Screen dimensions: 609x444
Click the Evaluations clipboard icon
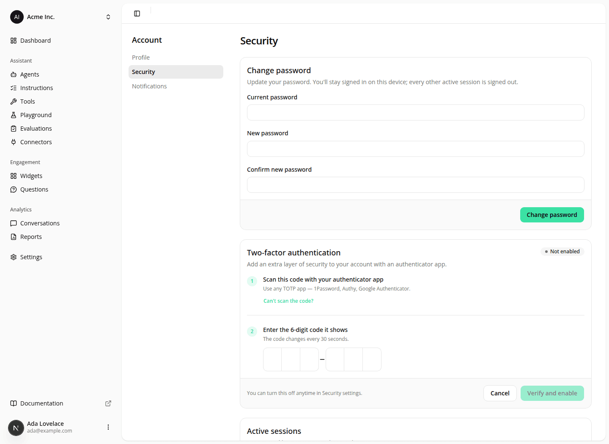coord(14,129)
